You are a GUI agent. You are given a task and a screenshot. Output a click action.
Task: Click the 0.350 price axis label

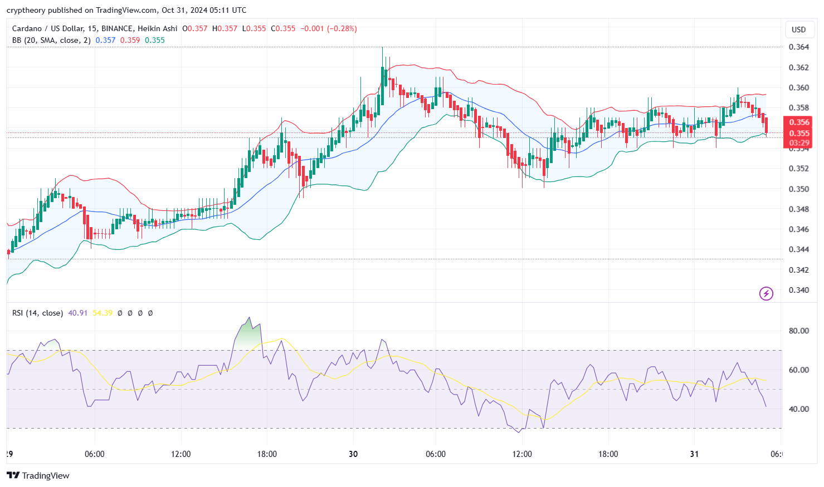(x=799, y=189)
